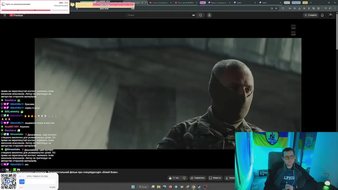Viewport: 338px width, 190px height.
Task: Open File Explorer from taskbar
Action: 159,187
